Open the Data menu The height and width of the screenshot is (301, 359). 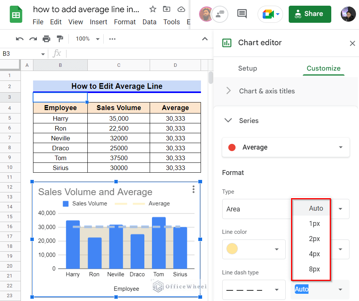[x=149, y=22]
